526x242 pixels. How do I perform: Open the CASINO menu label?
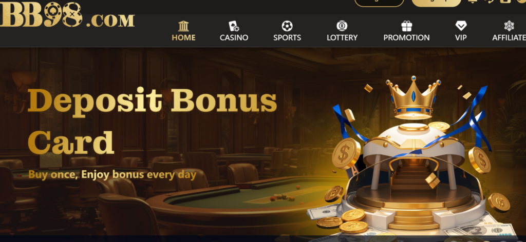[x=234, y=38]
